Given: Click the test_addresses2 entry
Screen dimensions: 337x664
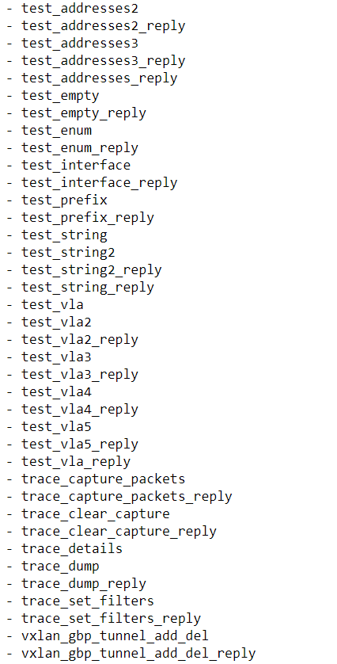Looking at the screenshot, I should click(x=80, y=8).
